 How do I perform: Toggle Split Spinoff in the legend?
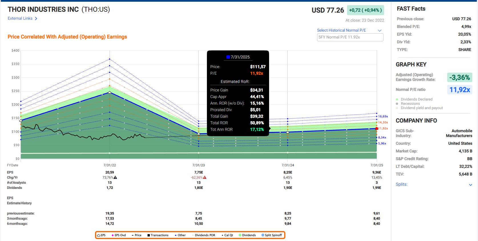point(272,235)
